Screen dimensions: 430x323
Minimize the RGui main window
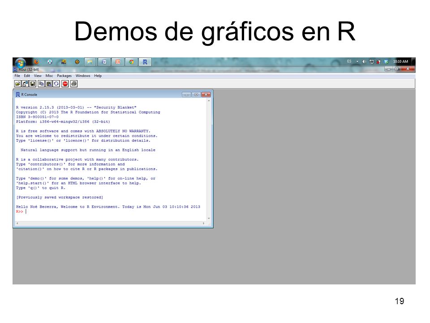(x=389, y=69)
